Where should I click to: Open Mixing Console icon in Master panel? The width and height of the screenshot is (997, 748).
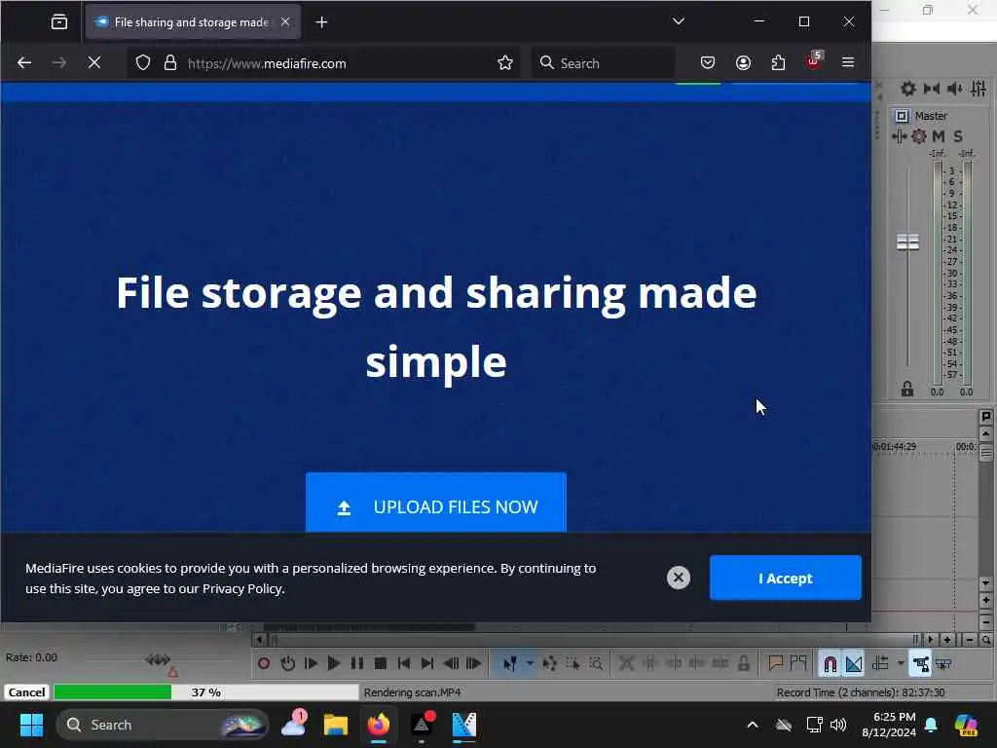point(979,89)
